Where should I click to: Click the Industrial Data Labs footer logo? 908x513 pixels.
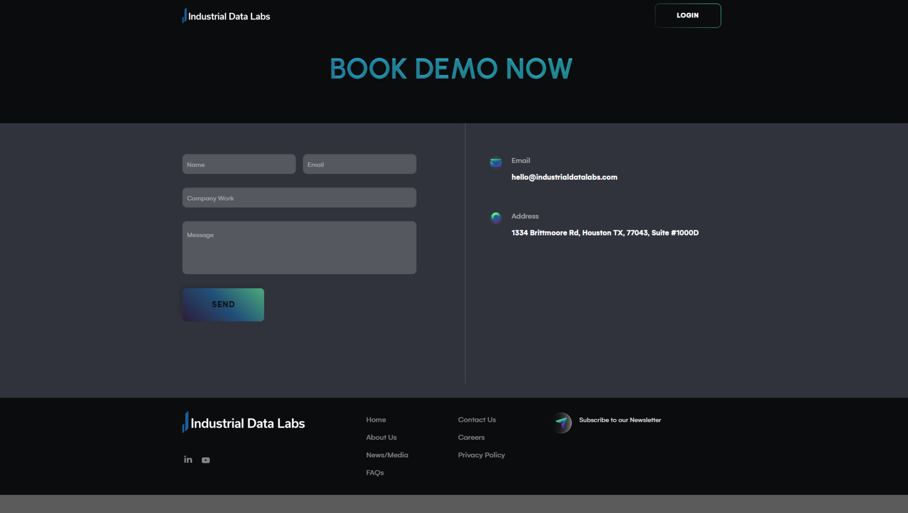243,422
